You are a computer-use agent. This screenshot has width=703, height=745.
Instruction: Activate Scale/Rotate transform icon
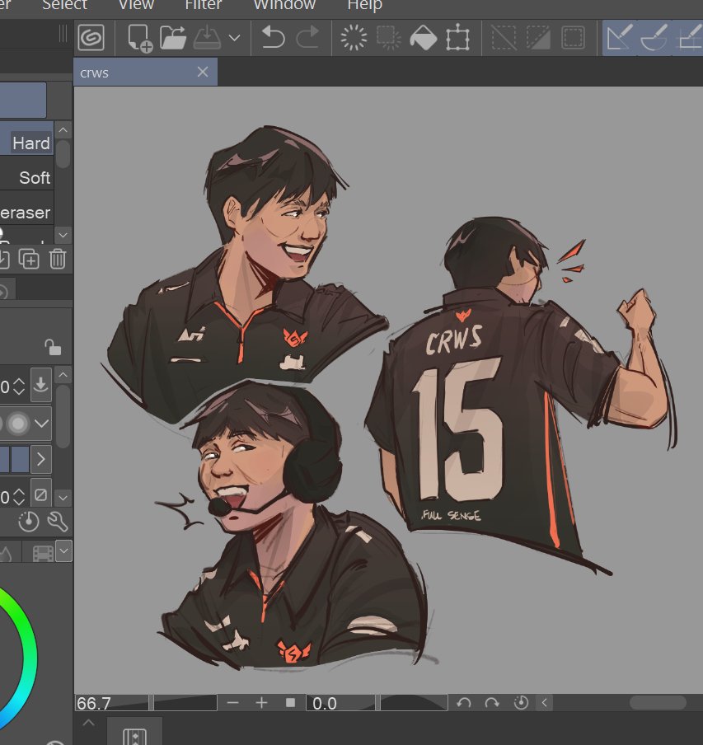click(458, 38)
